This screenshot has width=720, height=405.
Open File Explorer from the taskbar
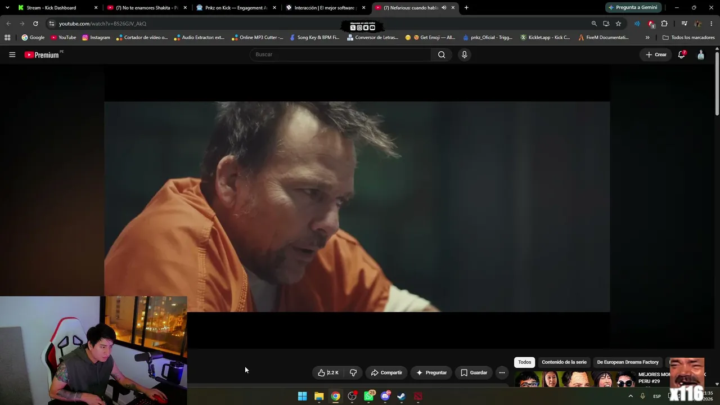tap(319, 396)
